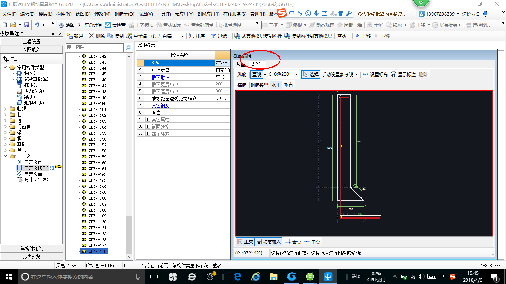Collapse all tree nodes with minus icon

[14, 58]
